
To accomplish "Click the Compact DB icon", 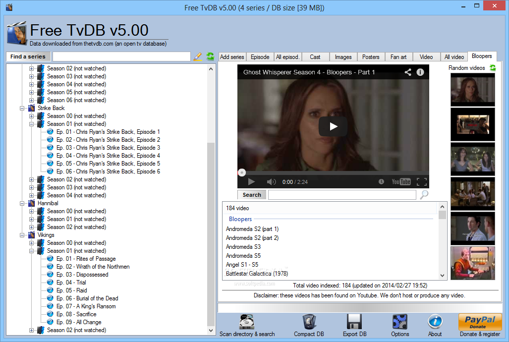I will (309, 322).
